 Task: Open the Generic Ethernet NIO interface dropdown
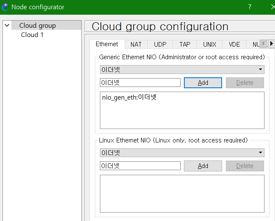click(182, 69)
